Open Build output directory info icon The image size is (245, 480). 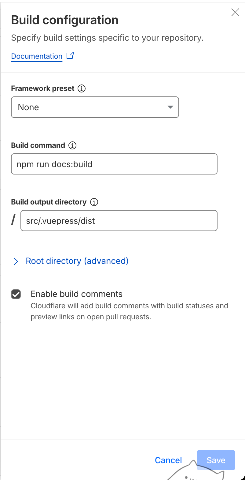[94, 202]
